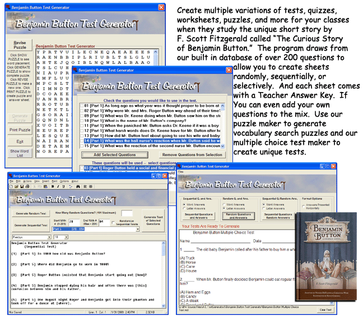Image resolution: width=363 pixels, height=320 pixels.
Task: Select Word Answers under Sequential Q. and Ans.
Action: 184,204
